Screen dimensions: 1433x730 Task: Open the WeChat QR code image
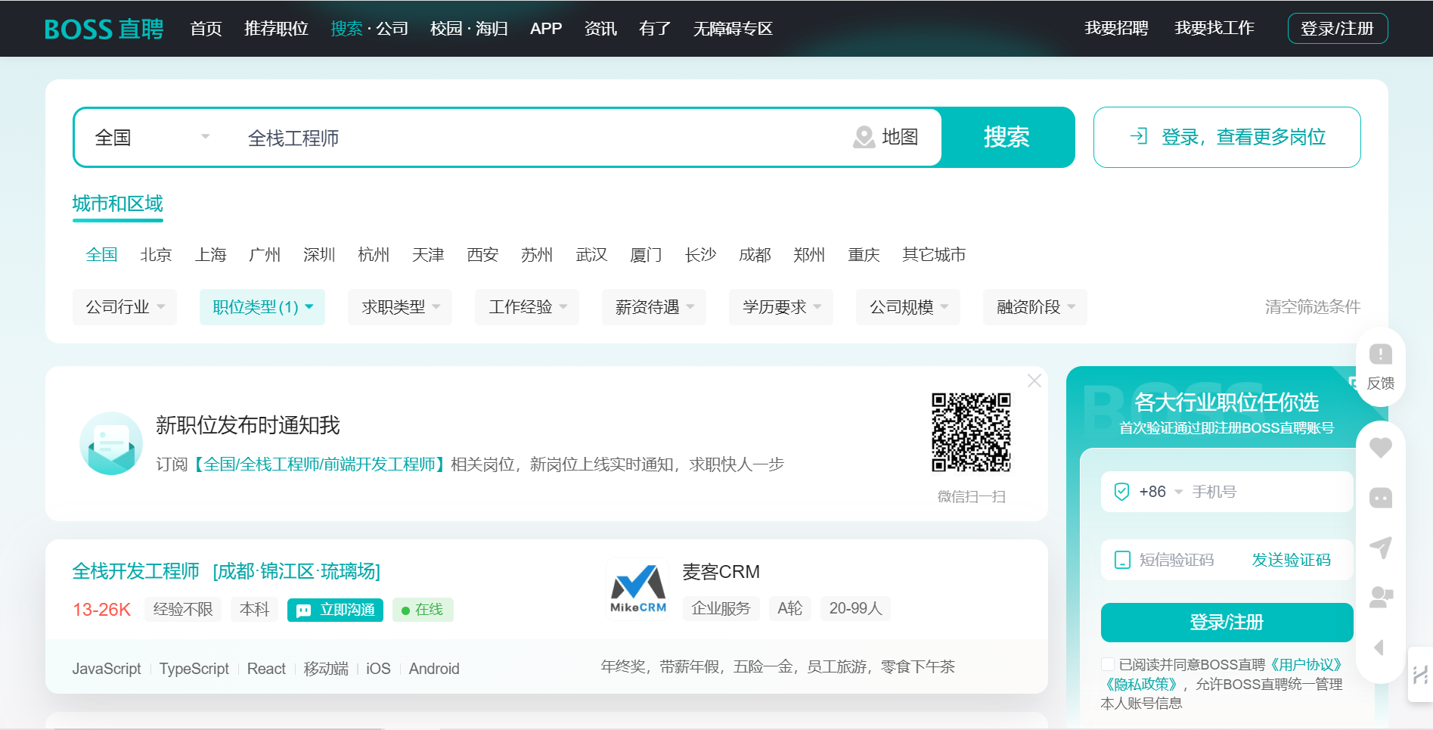coord(971,432)
